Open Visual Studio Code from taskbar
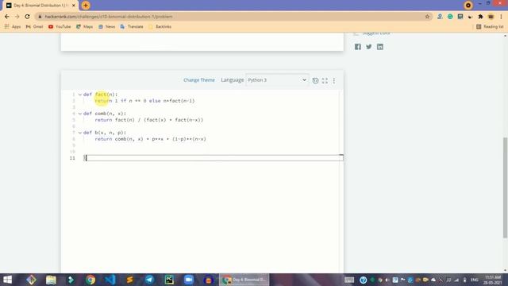The image size is (508, 286). (110, 280)
